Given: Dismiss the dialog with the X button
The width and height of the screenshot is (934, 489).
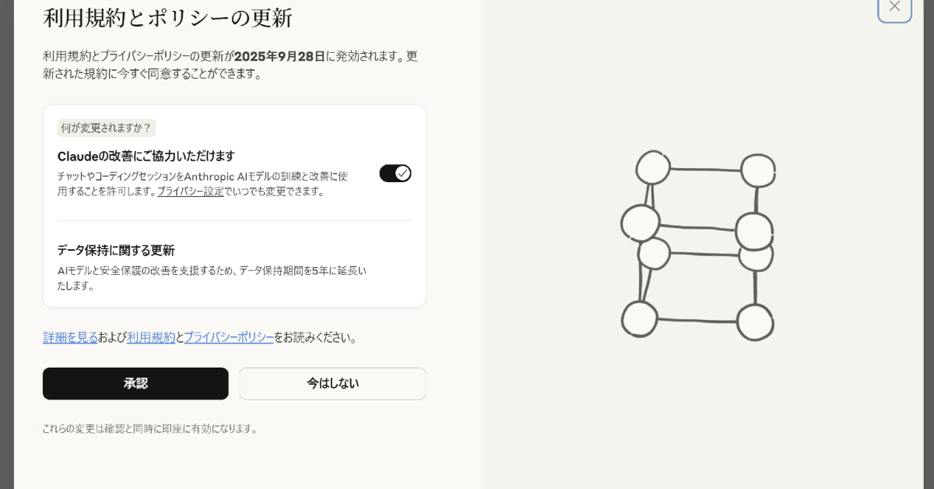Looking at the screenshot, I should point(894,6).
